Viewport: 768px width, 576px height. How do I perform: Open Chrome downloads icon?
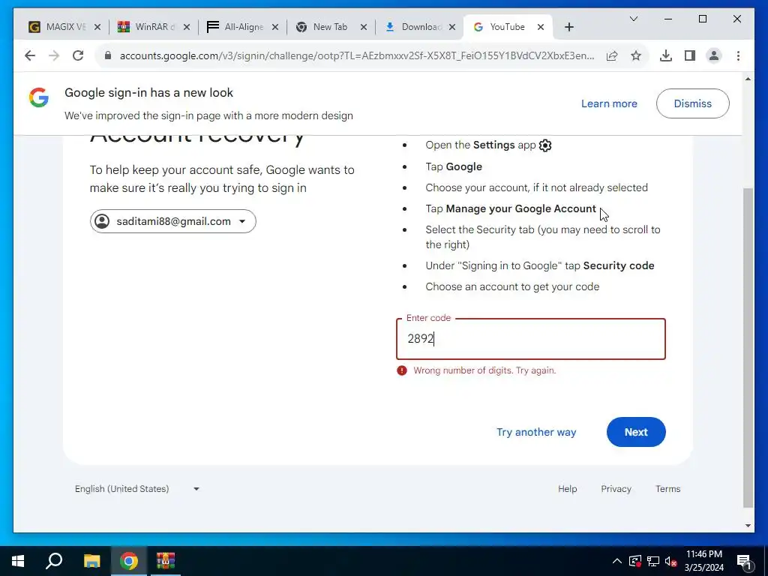coord(666,55)
